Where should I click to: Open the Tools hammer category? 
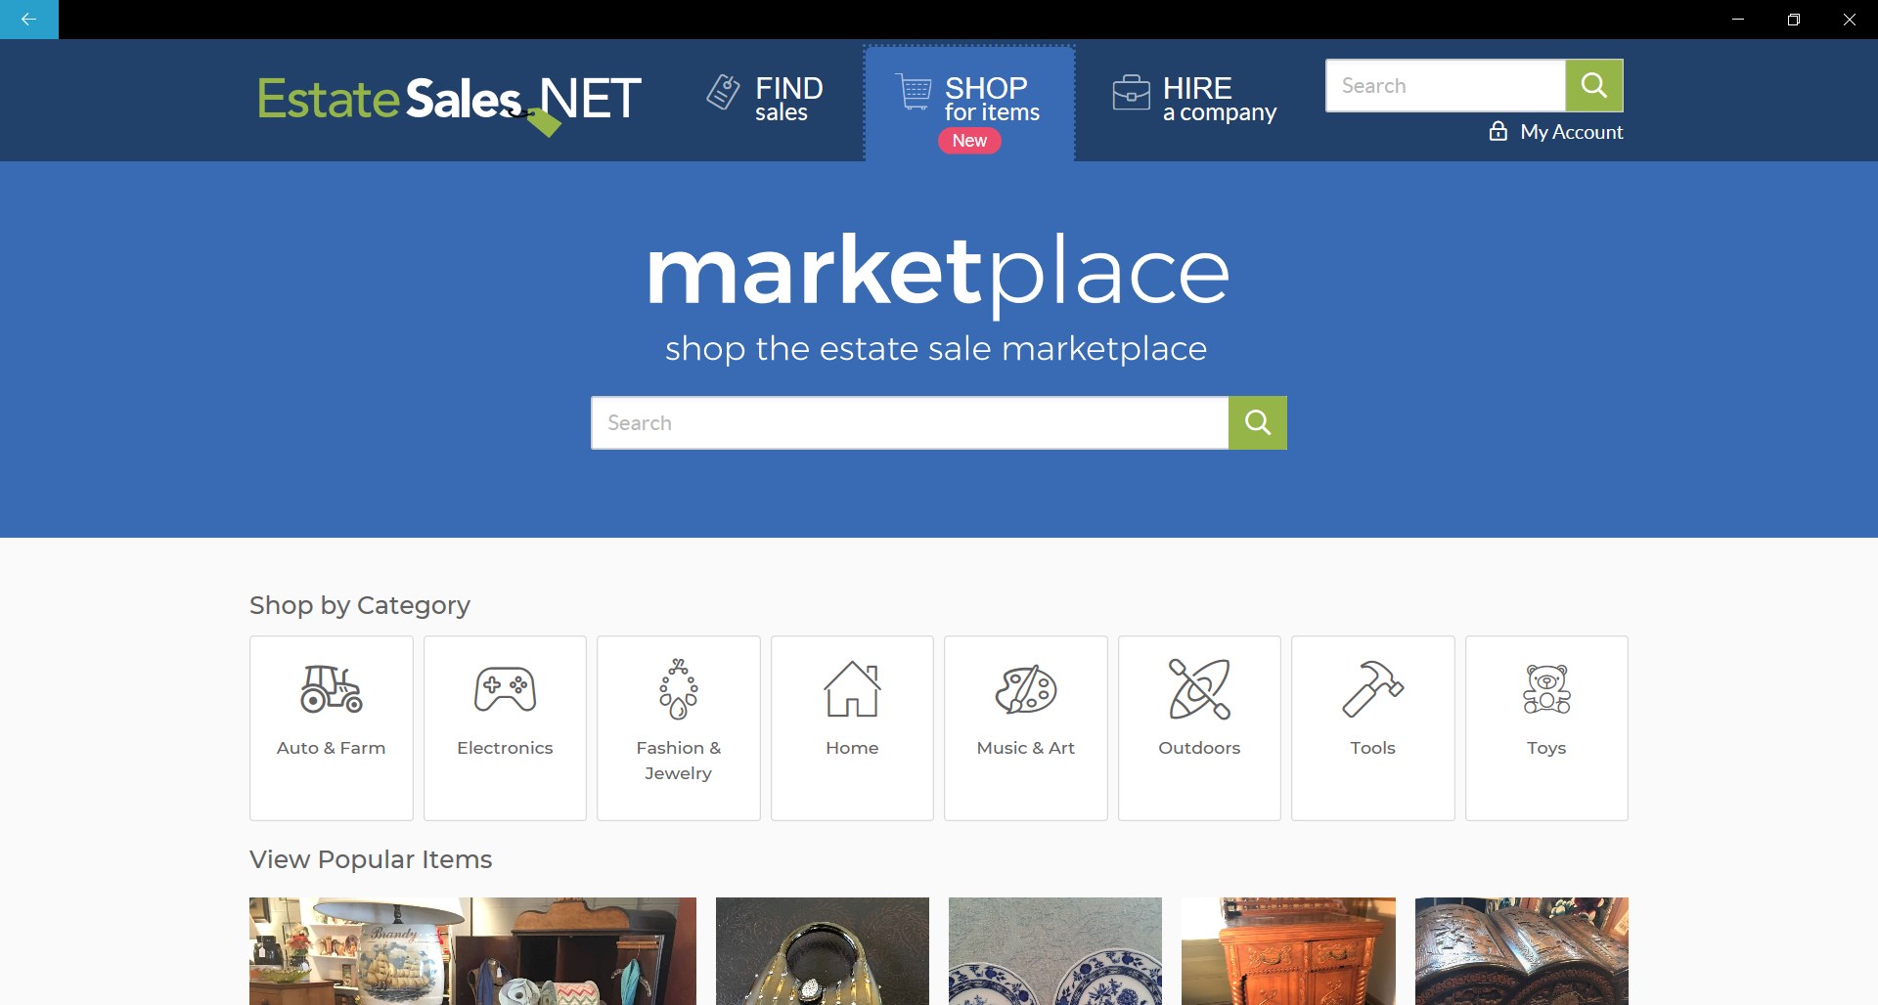(1373, 727)
